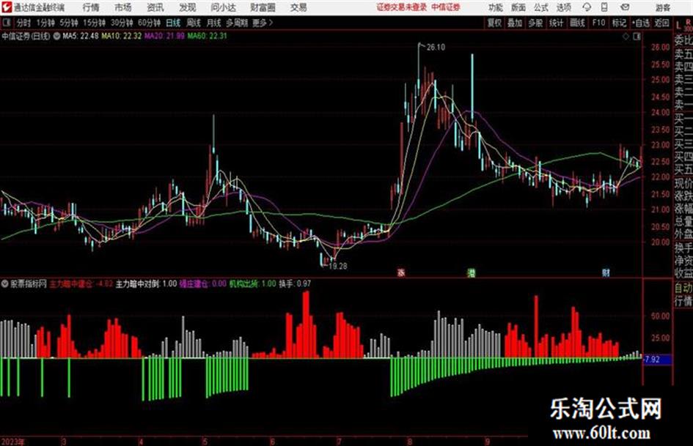Click the 19.28 low price label
Image resolution: width=693 pixels, height=446 pixels.
click(x=337, y=266)
